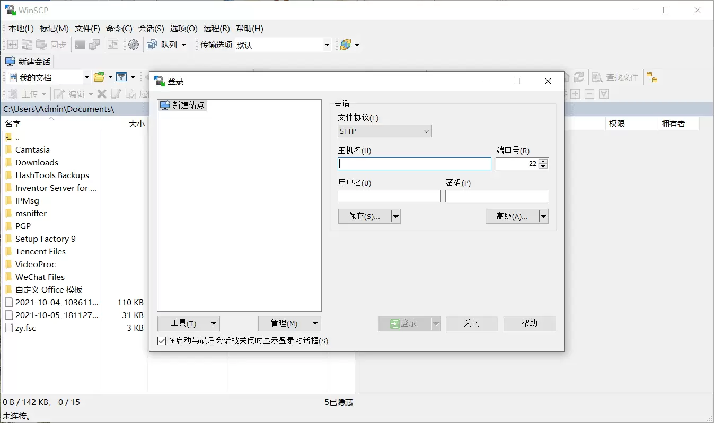The height and width of the screenshot is (423, 714).
Task: Click the 帮助 help button in login dialog
Action: [530, 323]
